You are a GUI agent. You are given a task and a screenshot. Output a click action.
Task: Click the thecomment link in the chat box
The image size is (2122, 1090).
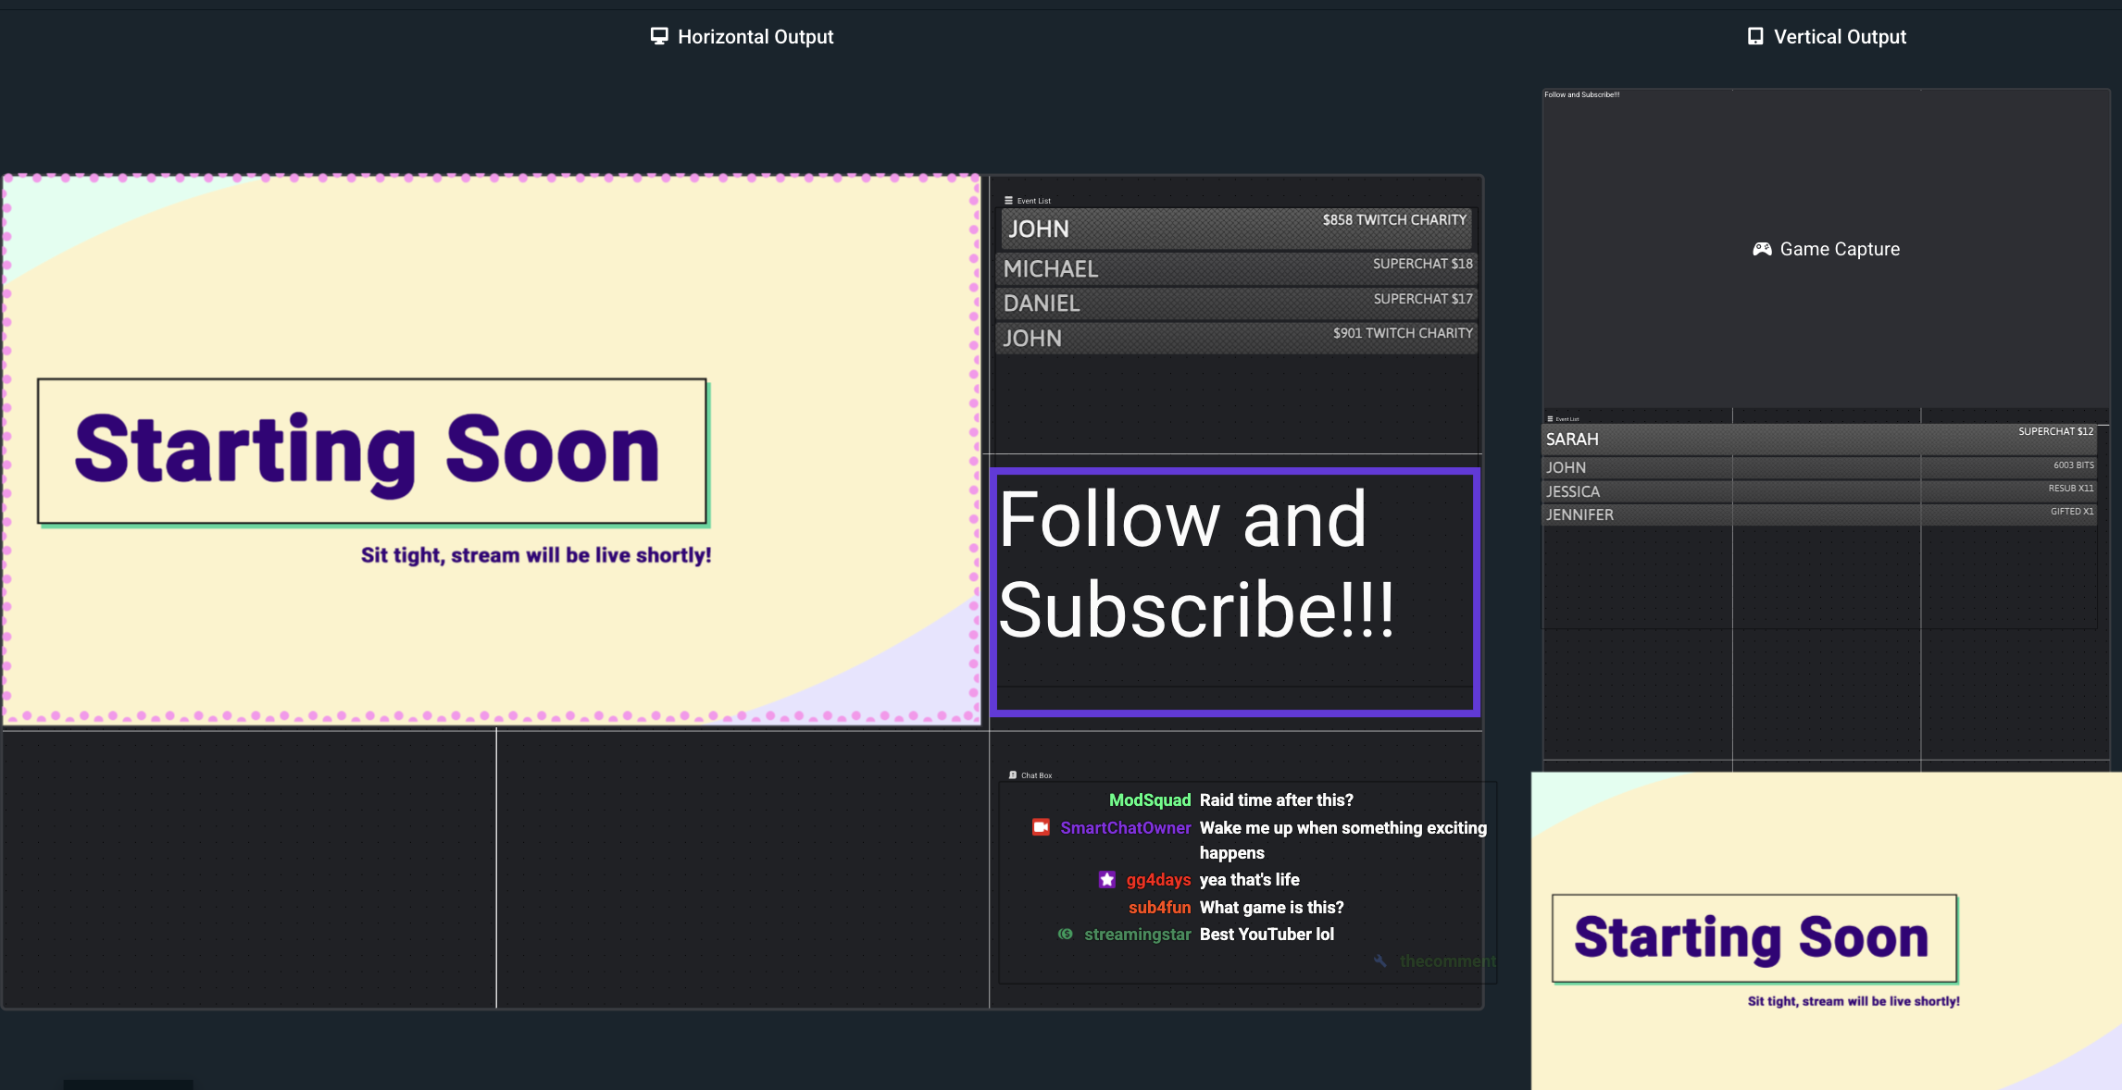[x=1446, y=961]
